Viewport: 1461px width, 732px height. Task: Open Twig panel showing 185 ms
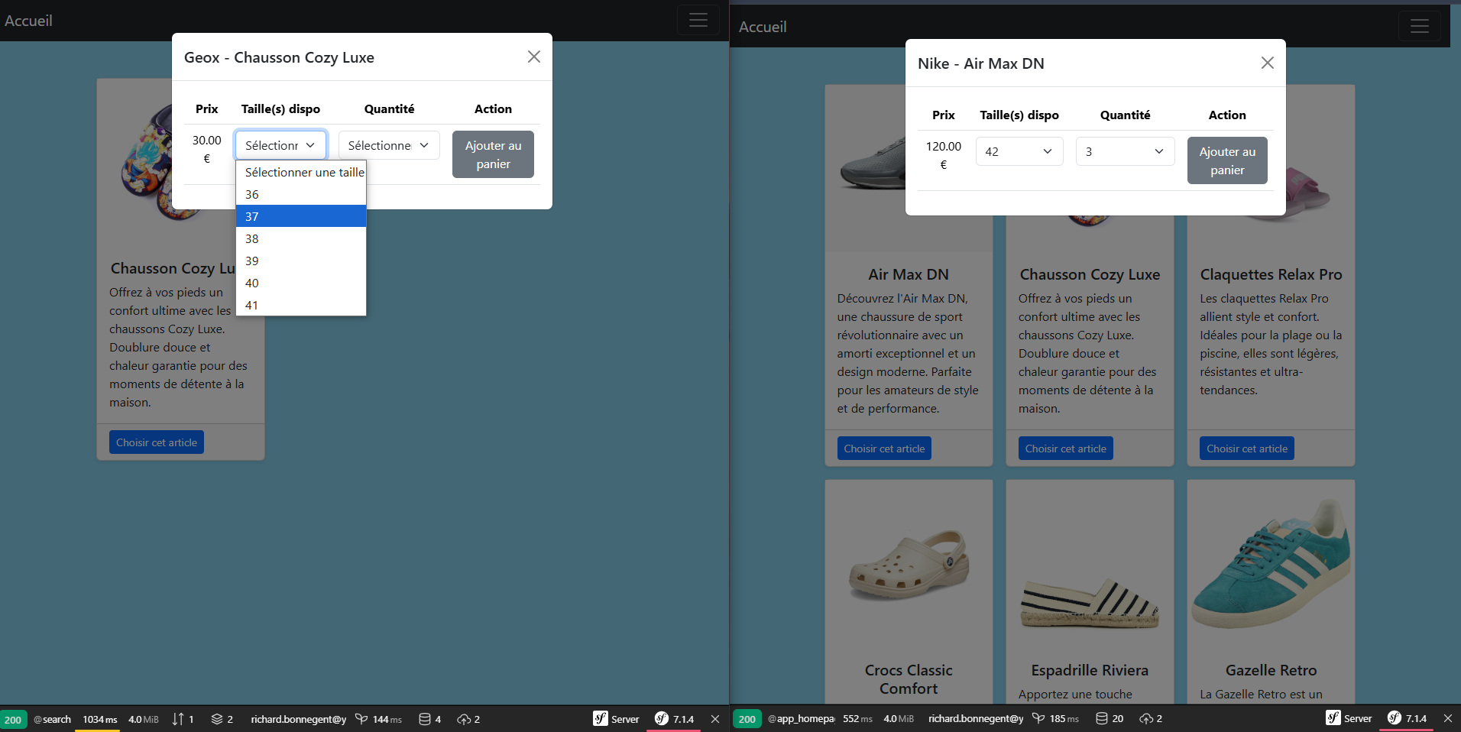1056,719
